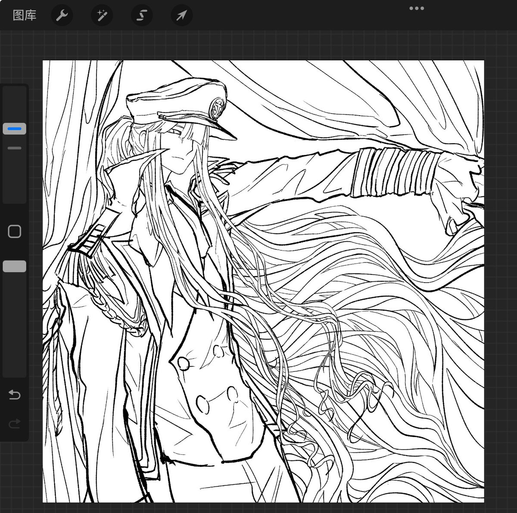This screenshot has height=513, width=517.
Task: Open the three-dot overflow menu
Action: pyautogui.click(x=417, y=8)
